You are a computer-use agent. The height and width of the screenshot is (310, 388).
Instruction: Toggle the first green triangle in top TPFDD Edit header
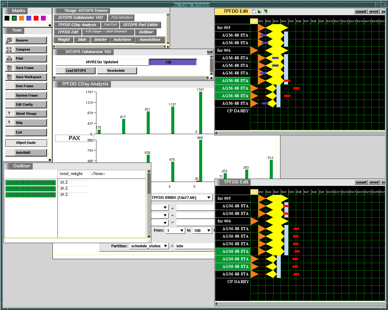[259, 12]
